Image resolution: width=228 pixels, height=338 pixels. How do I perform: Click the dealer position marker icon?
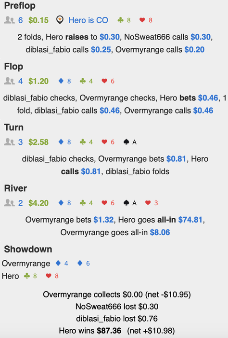coord(60,20)
